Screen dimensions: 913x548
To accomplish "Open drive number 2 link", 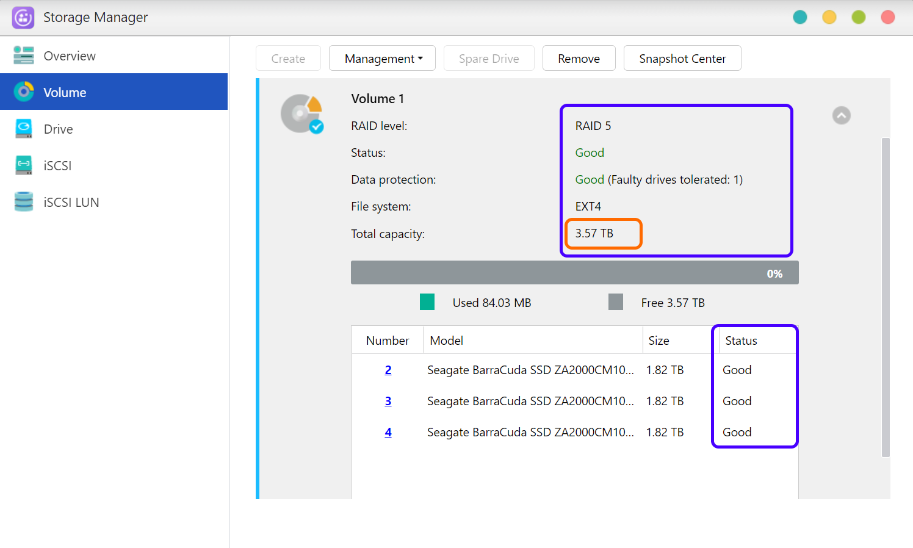I will tap(388, 370).
